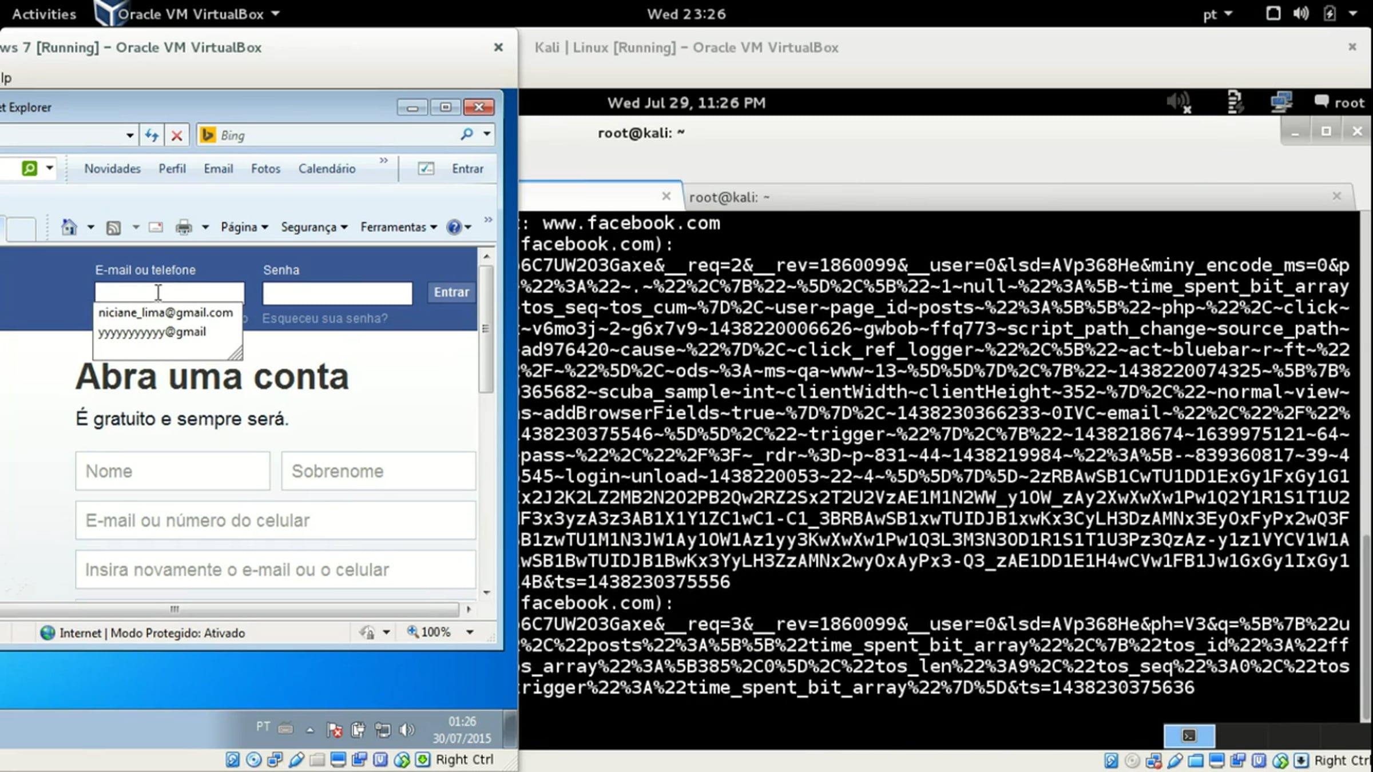The image size is (1373, 772).
Task: Select niciane_lima@gmail.com autocomplete suggestion
Action: point(166,313)
